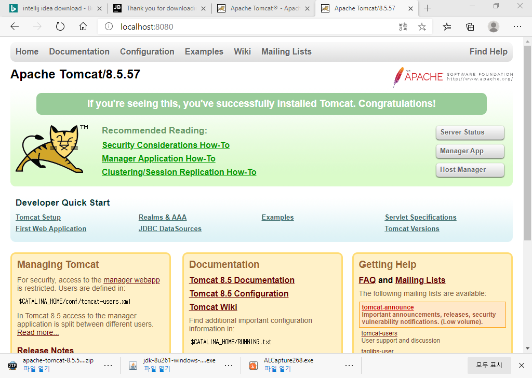Open Wiki in Tomcat navigation bar

point(242,51)
